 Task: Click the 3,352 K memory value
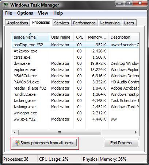coord(99,82)
